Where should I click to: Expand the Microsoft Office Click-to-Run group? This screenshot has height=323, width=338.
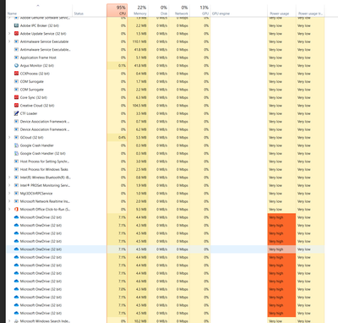point(9,209)
